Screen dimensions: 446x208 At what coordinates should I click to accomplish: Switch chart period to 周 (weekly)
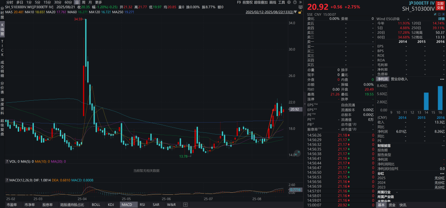pos(84,2)
